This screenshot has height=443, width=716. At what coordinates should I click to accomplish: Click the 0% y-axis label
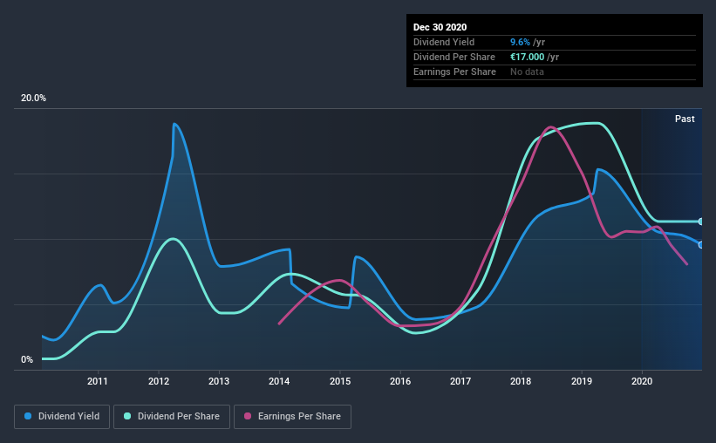(x=27, y=360)
